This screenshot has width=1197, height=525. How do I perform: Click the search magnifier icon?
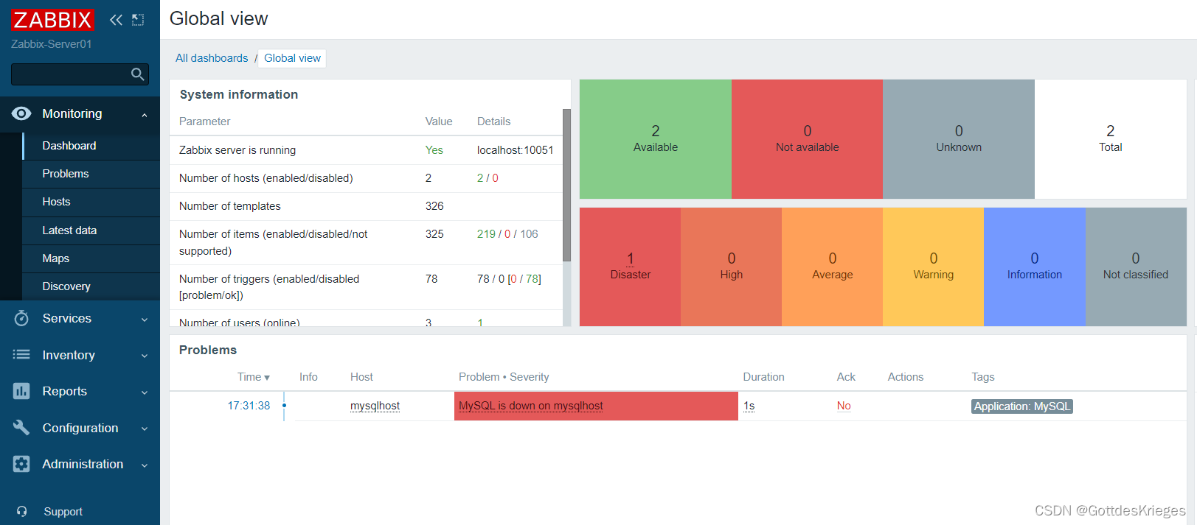tap(137, 74)
